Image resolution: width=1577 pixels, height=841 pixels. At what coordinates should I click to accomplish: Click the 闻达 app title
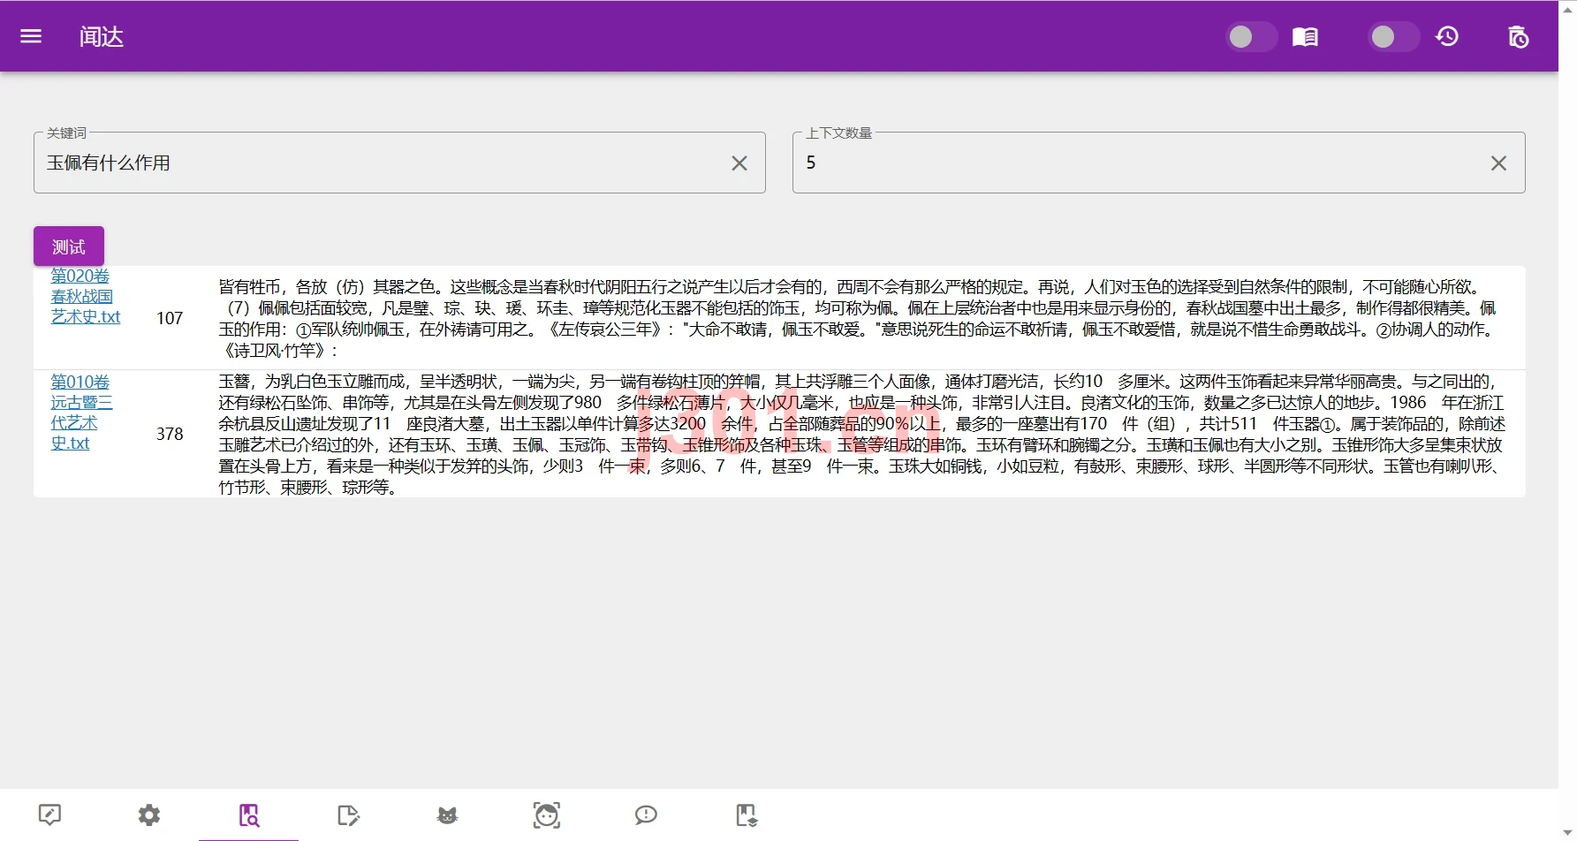coord(102,36)
